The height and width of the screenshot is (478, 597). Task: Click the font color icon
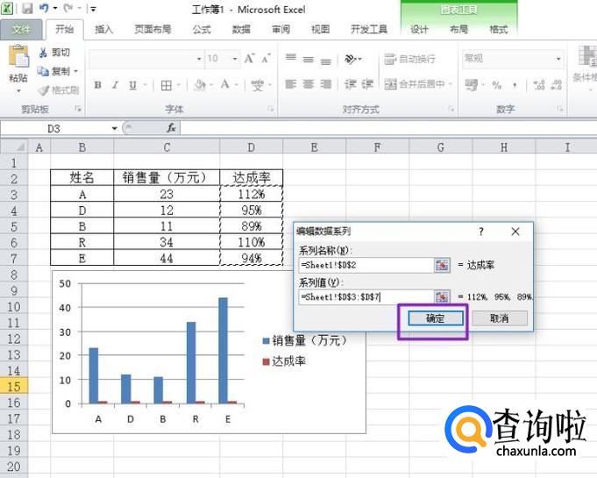225,86
